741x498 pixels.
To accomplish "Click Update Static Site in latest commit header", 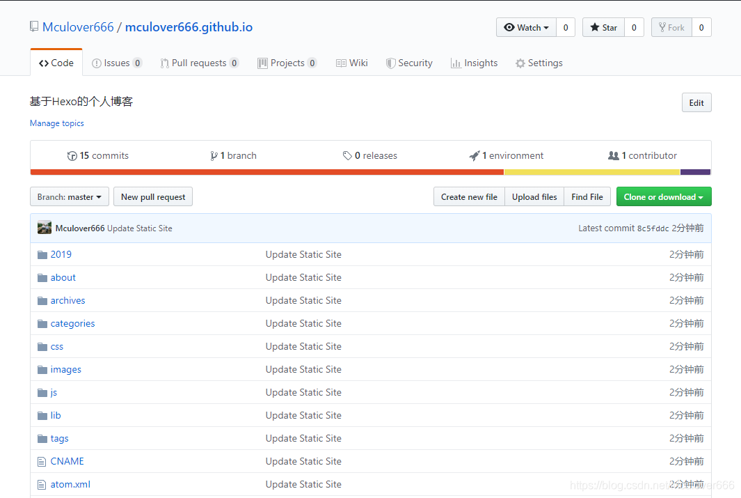I will tap(139, 228).
